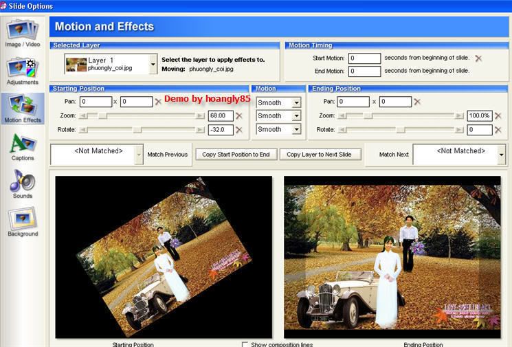Expand the Match Previous Not Matched dropdown
The image size is (512, 347).
pyautogui.click(x=139, y=155)
